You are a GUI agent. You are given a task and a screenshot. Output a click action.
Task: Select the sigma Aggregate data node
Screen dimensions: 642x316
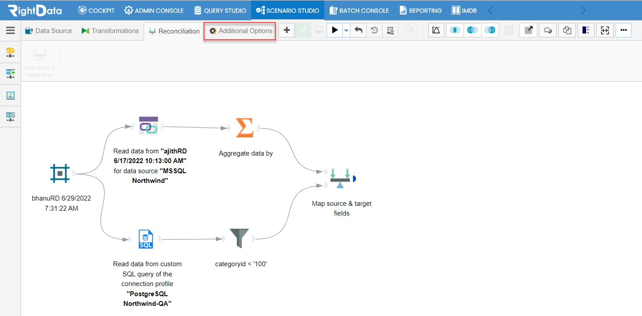pyautogui.click(x=245, y=128)
